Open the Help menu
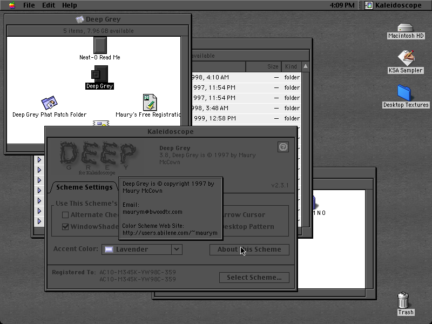This screenshot has width=432, height=324. pos(70,5)
